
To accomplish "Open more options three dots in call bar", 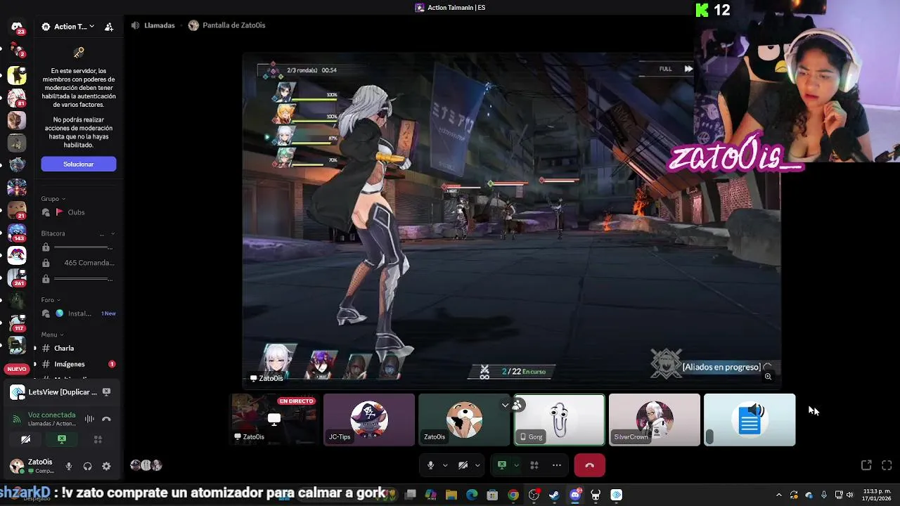I will (x=557, y=465).
